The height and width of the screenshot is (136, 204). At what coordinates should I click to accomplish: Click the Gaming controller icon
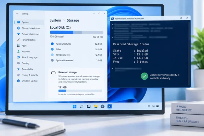(x=18, y=63)
